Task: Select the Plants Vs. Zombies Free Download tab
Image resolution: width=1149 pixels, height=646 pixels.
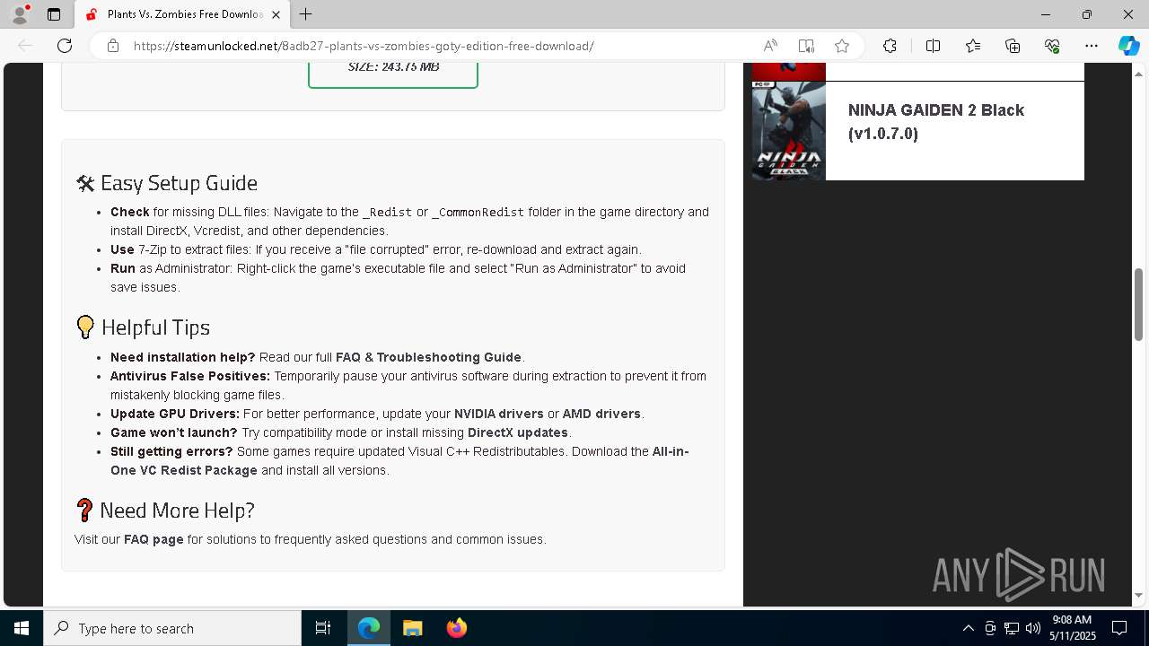Action: click(182, 14)
